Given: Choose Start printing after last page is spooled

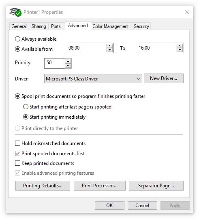Looking at the screenshot, I should pos(26,107).
